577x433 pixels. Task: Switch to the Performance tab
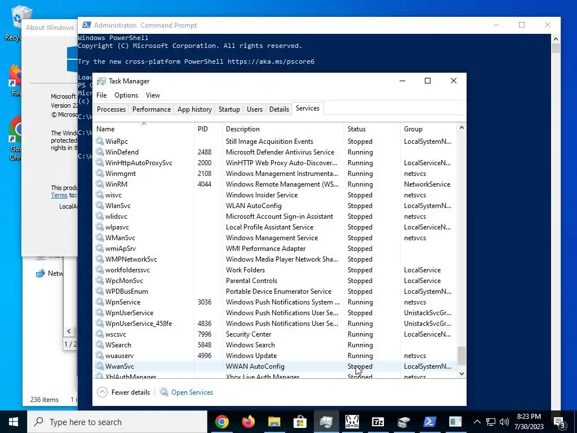(x=152, y=109)
